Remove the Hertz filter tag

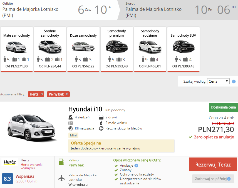pos(42,94)
